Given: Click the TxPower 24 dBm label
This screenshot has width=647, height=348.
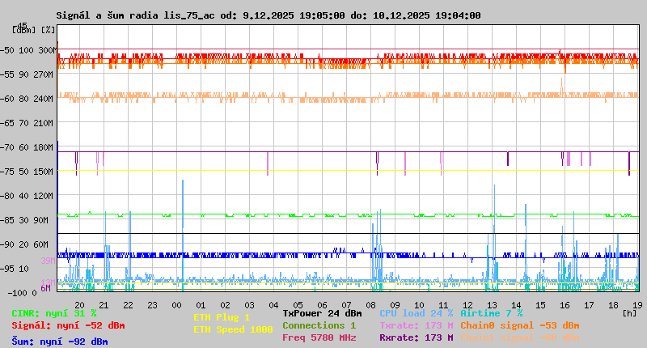Looking at the screenshot, I should (x=322, y=313).
